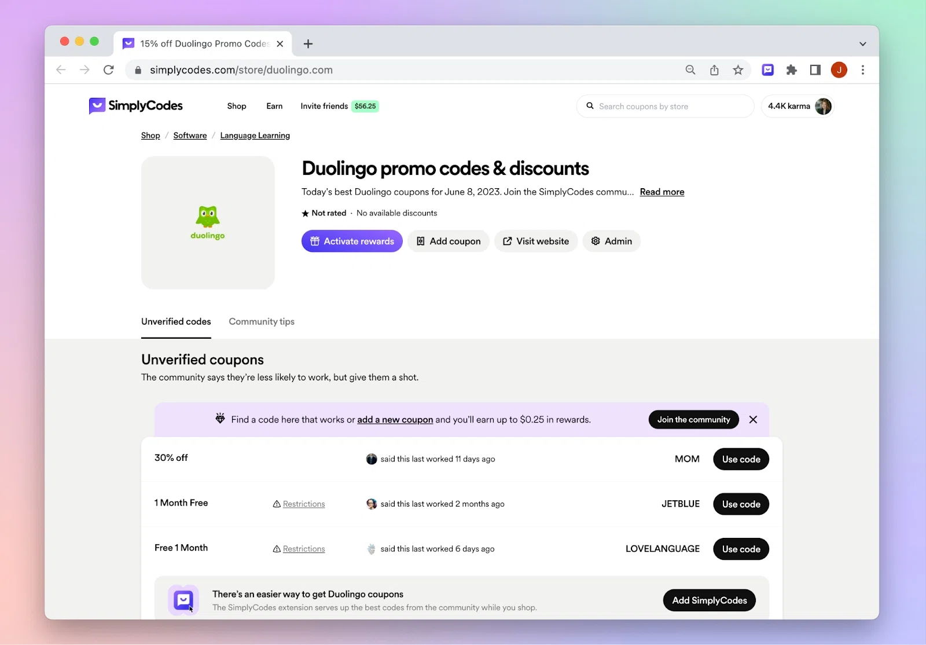Go to the Language Learning breadcrumb link

tap(255, 135)
